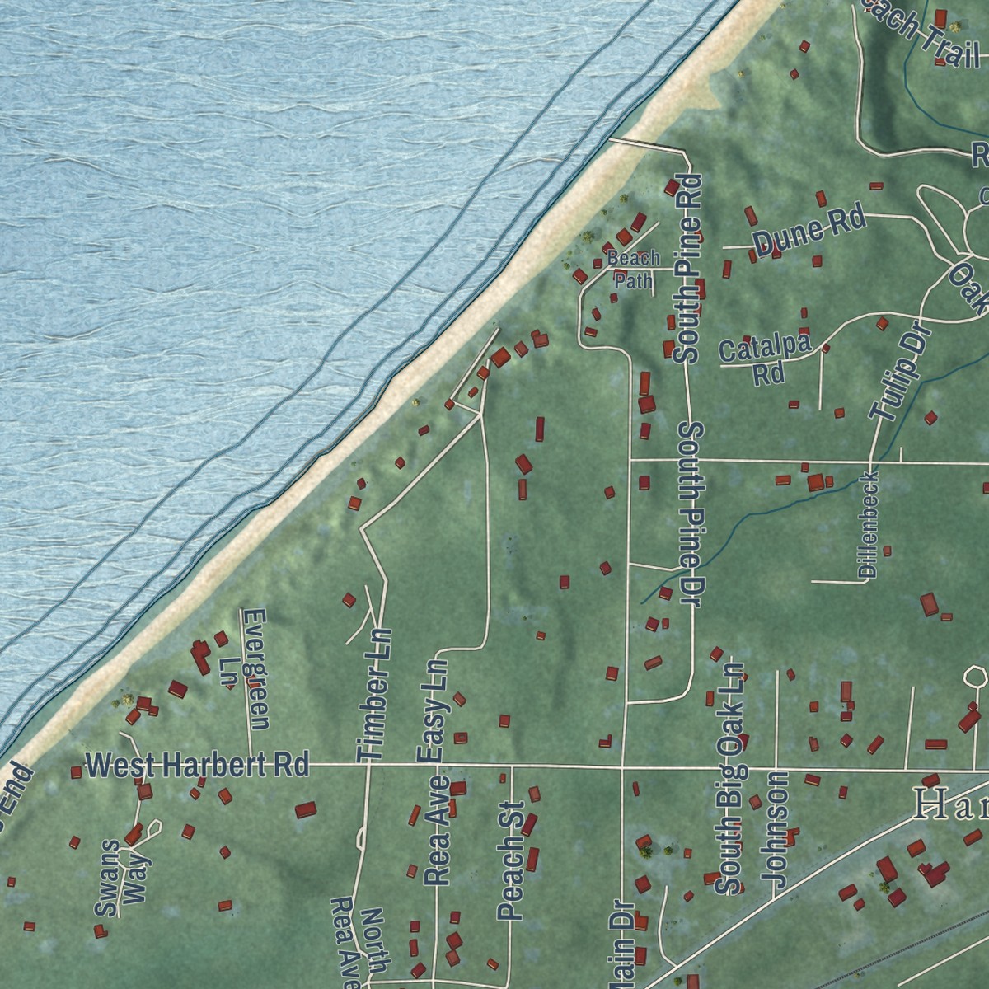Click the Dillenbeck road label
The image size is (989, 989).
pos(866,523)
